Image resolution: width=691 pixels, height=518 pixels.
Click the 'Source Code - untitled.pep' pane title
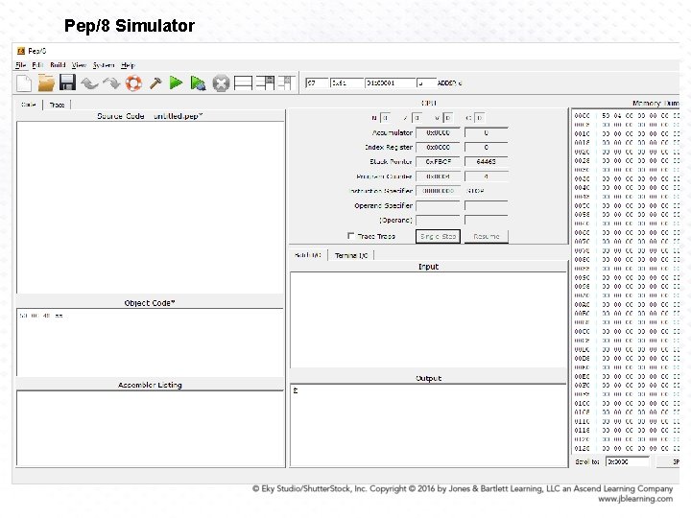point(150,116)
